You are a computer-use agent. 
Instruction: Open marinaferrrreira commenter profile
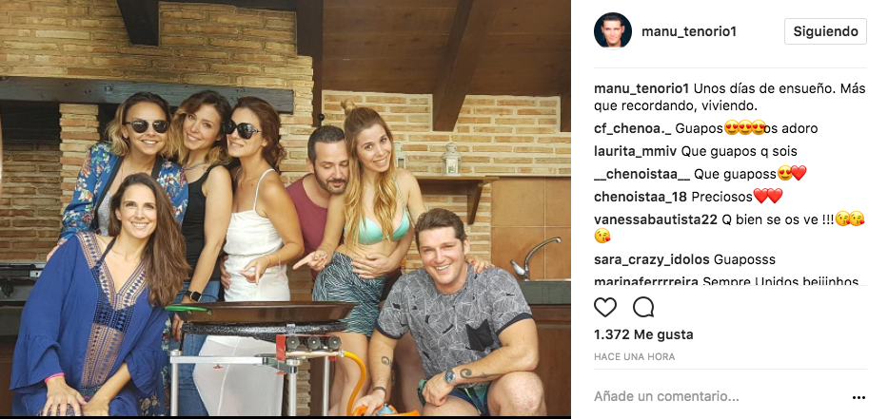[646, 281]
